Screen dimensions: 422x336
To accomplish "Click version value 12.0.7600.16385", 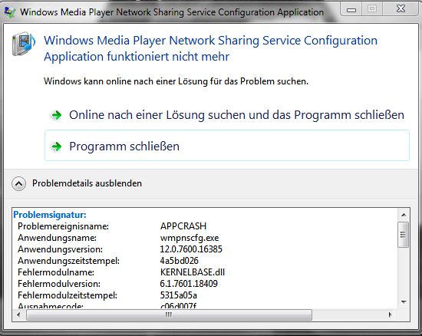I will click(x=191, y=249).
